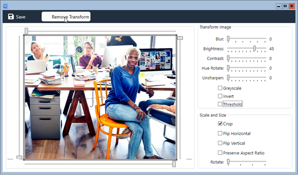Click the Scale and Size group label
298x175 pixels.
coord(213,115)
